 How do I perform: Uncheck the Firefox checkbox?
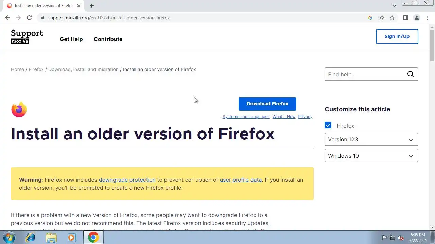tap(328, 125)
